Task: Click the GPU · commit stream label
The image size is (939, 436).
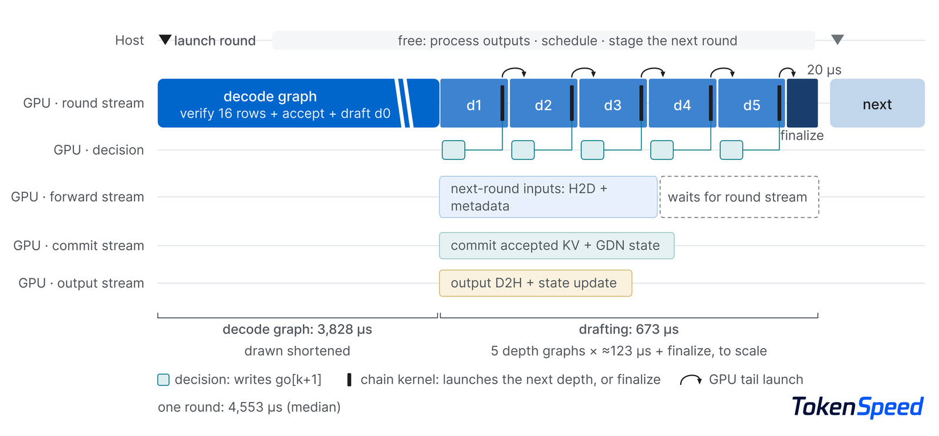Action: coord(79,246)
